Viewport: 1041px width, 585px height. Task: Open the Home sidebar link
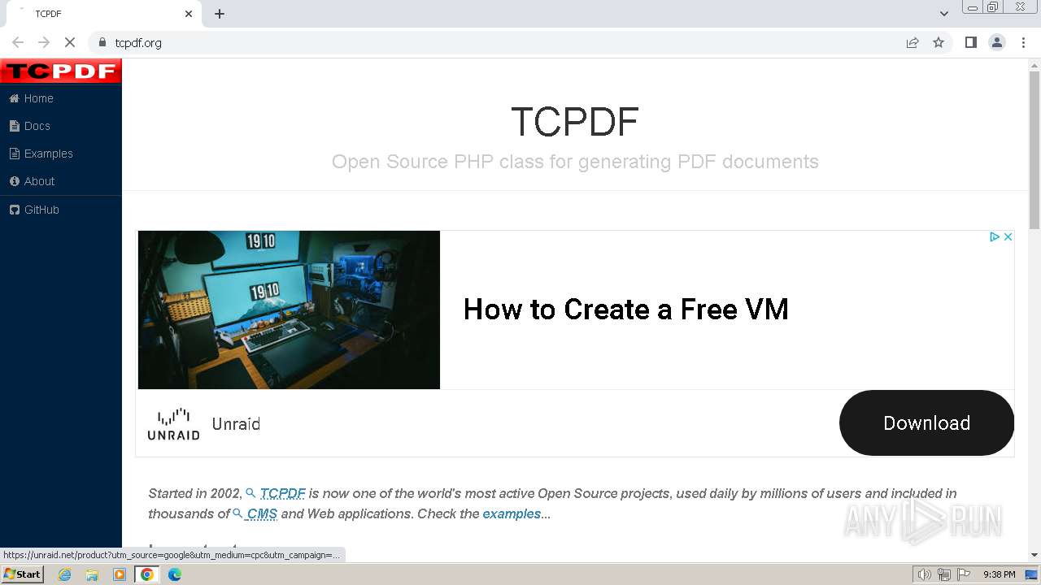click(61, 98)
